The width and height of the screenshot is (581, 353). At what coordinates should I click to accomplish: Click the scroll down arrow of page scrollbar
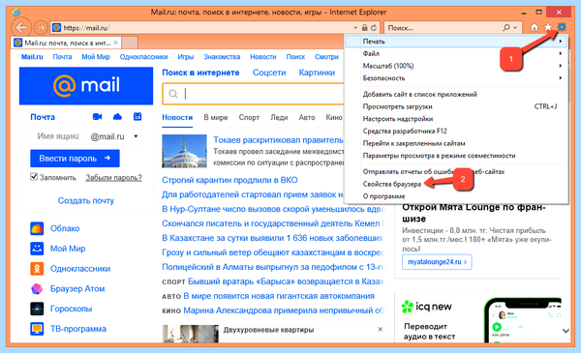coord(566,331)
